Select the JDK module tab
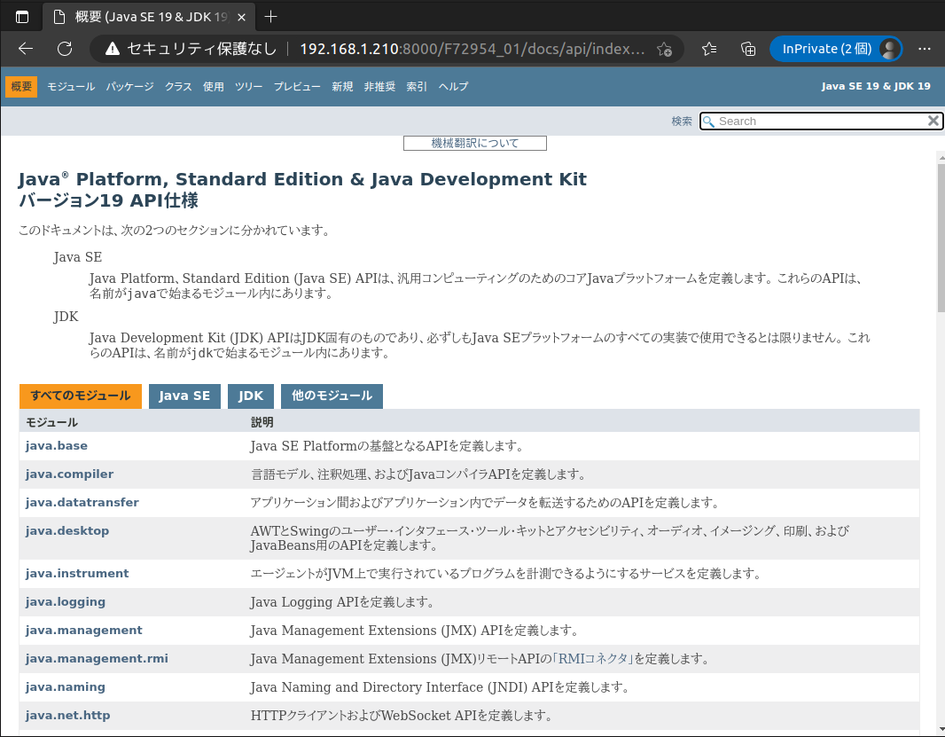945x737 pixels. 251,396
